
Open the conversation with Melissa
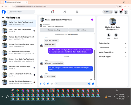coord(18,38)
